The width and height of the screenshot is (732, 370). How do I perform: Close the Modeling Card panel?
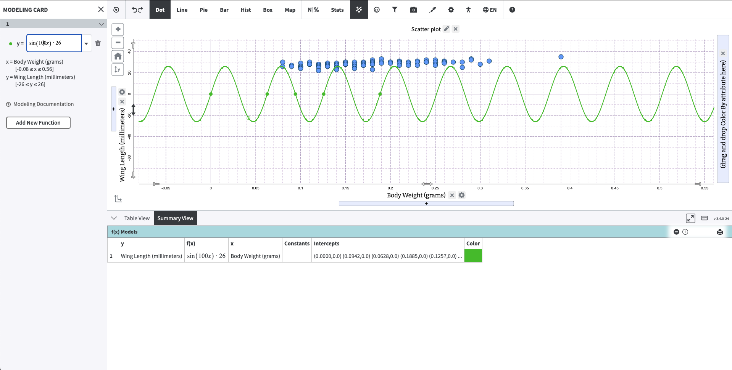click(x=101, y=10)
